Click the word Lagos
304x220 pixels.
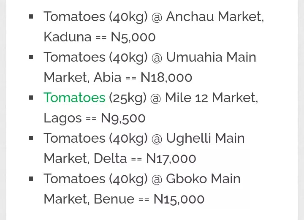pos(62,118)
